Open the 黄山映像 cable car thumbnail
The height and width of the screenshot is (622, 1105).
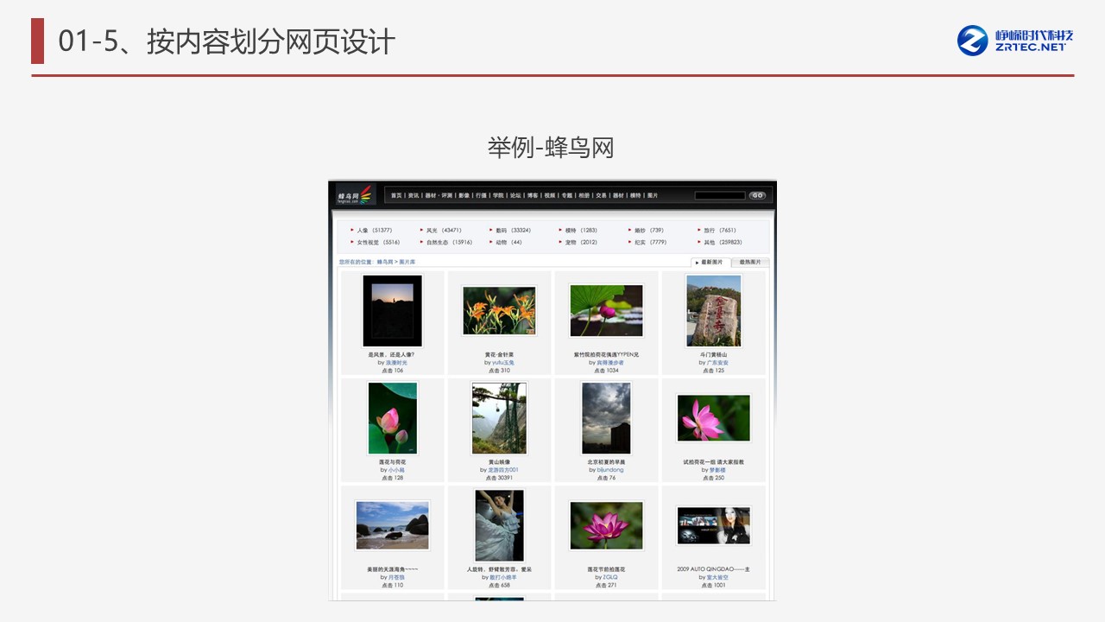tap(499, 418)
